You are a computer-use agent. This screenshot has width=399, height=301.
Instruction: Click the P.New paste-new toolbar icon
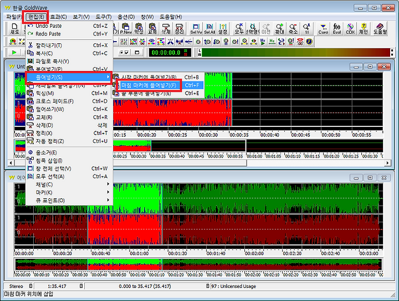pos(126,28)
